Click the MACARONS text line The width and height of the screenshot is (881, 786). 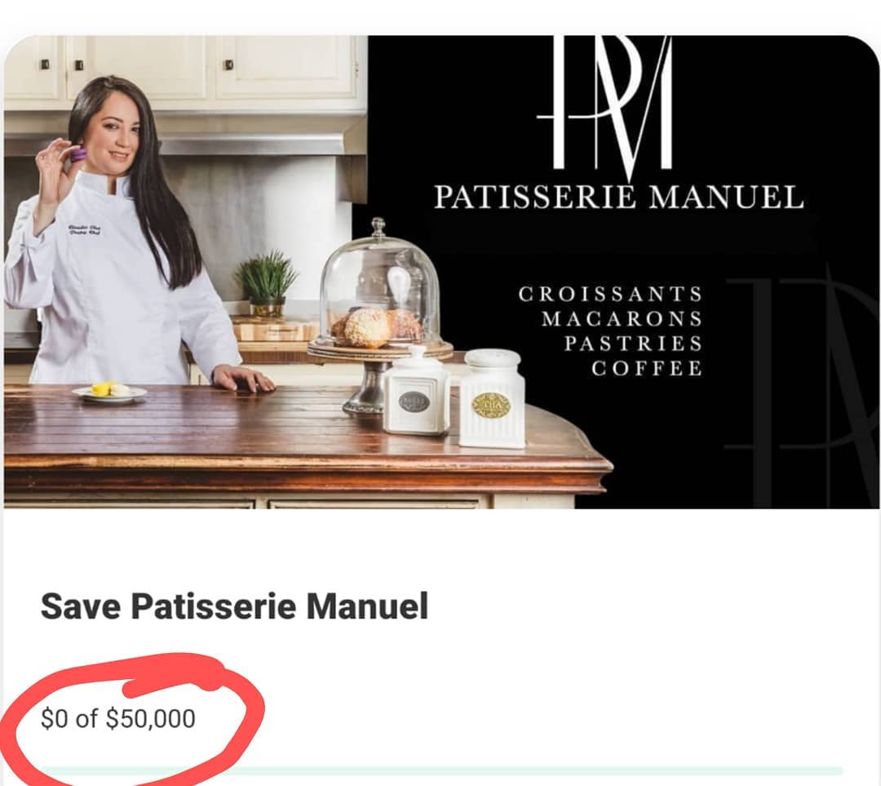(622, 319)
